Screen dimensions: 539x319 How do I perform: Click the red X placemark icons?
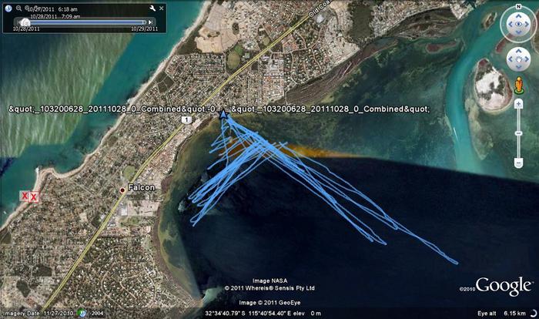[x=29, y=197]
